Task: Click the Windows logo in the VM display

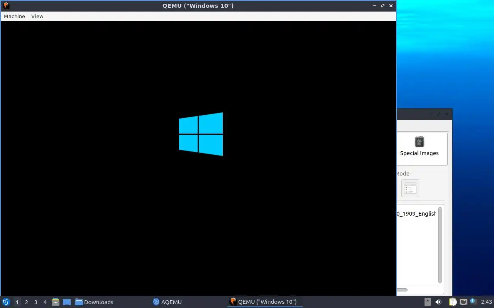Action: pos(201,134)
